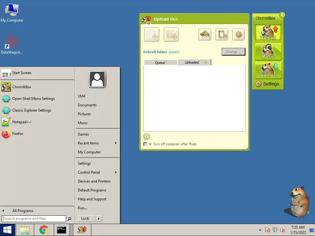Open Settings in the ChomikBox panel
Screen dimensions: 315x236
pyautogui.click(x=267, y=84)
